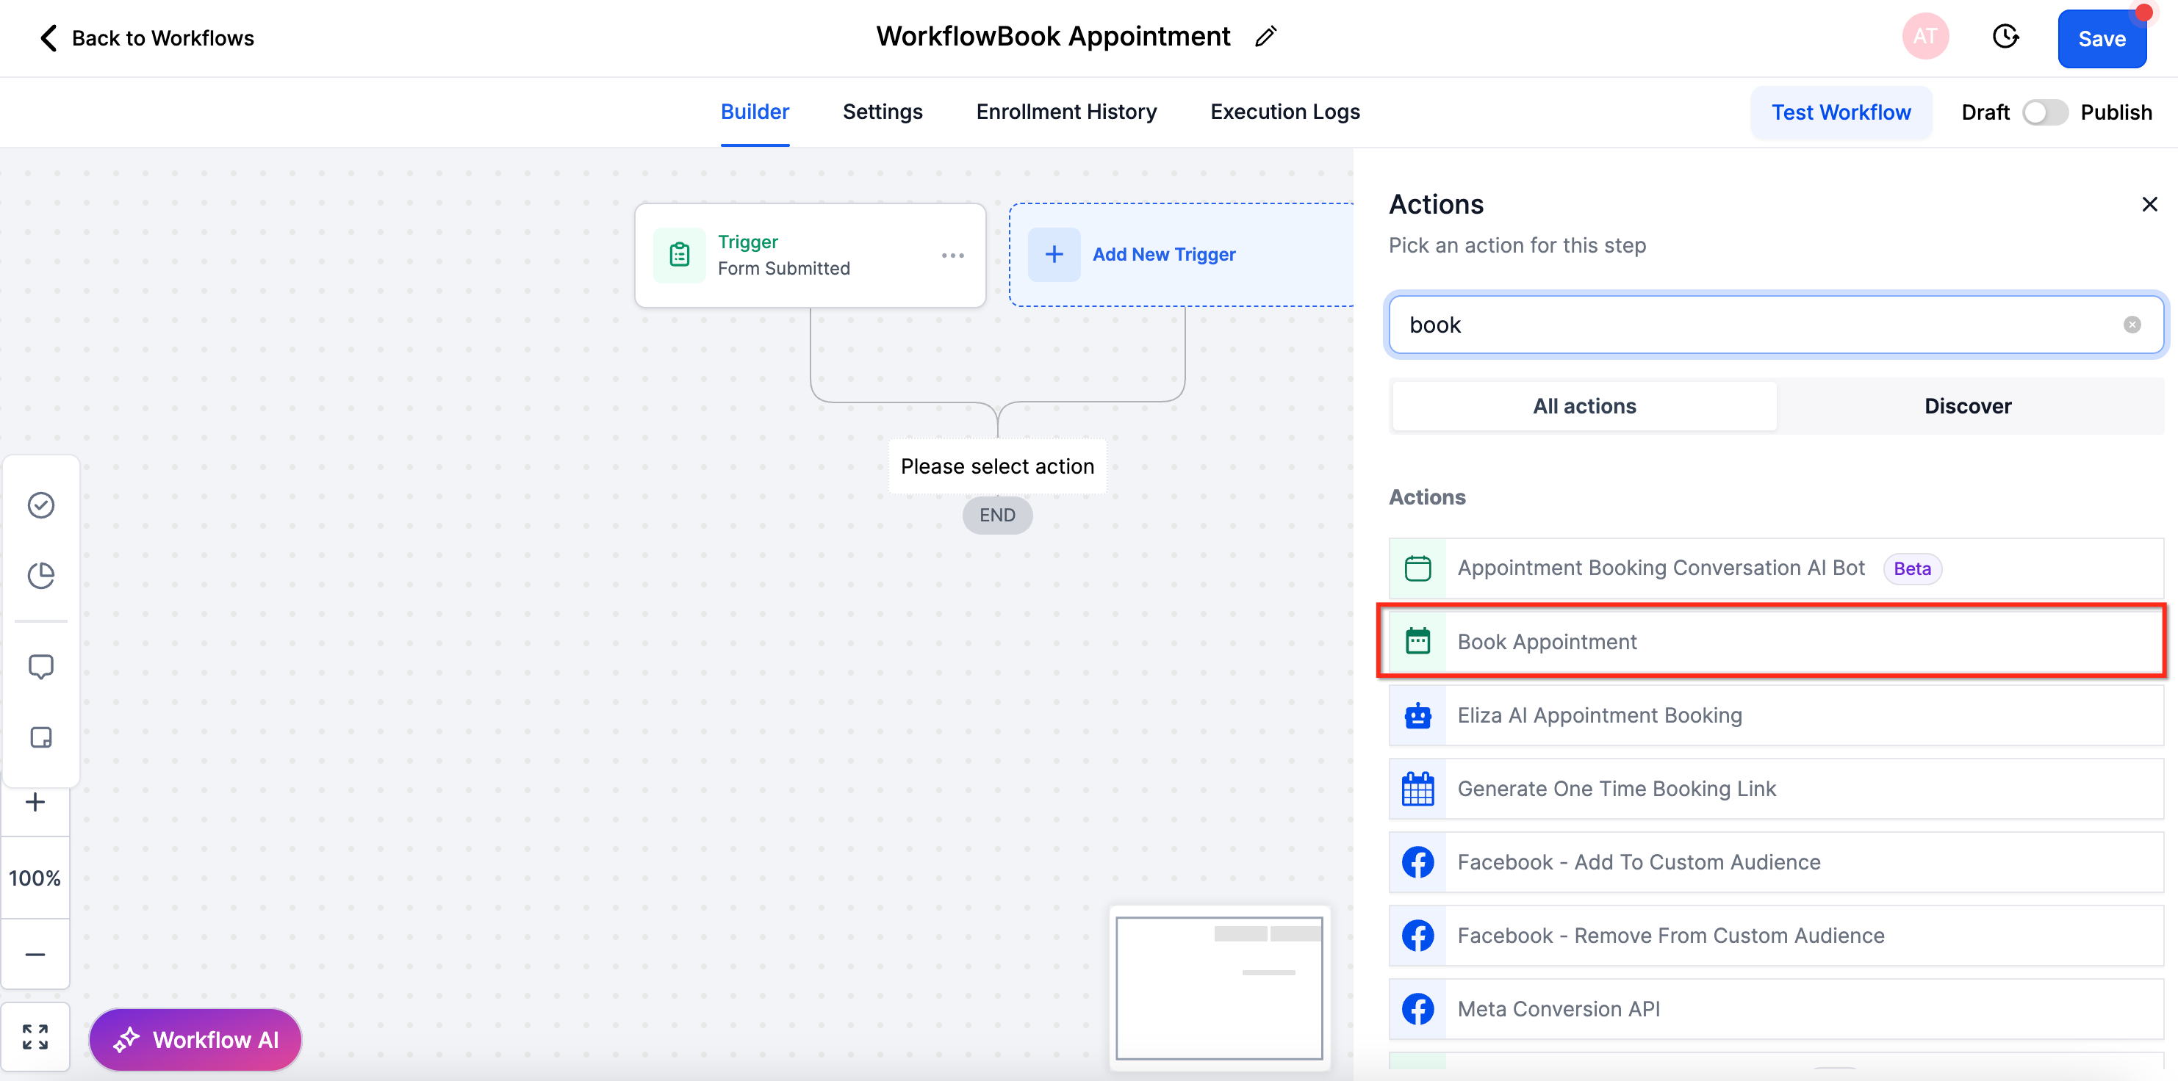Click the Test Workflow button
2178x1081 pixels.
tap(1841, 112)
